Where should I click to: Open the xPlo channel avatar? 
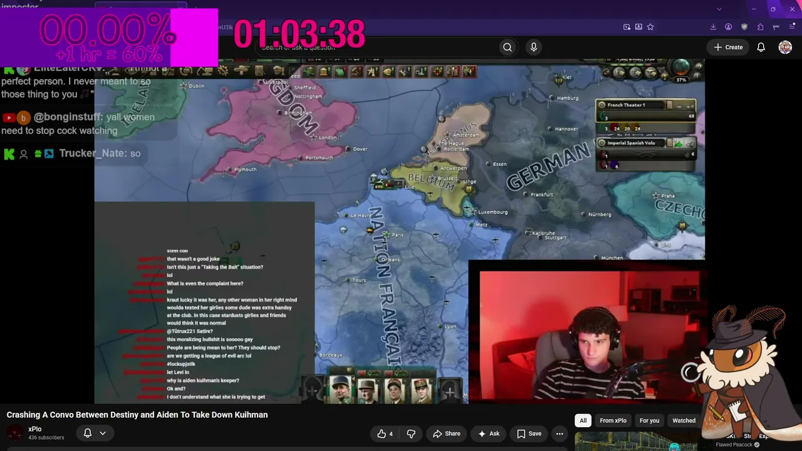click(x=15, y=433)
